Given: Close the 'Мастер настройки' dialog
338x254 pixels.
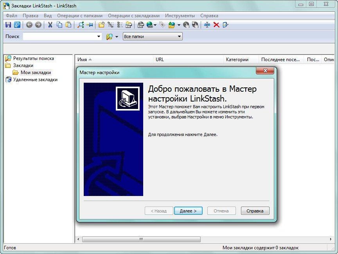Looking at the screenshot, I should 265,71.
